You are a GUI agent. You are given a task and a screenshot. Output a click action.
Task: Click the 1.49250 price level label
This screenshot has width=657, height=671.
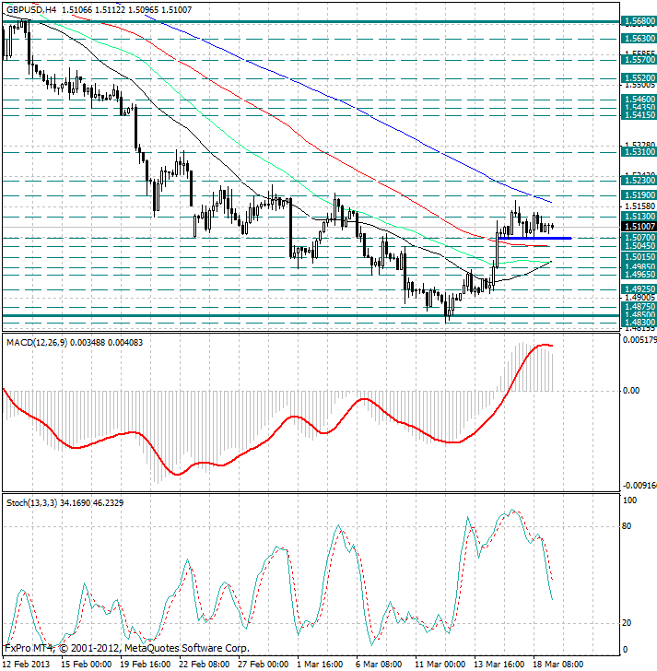[x=639, y=288]
